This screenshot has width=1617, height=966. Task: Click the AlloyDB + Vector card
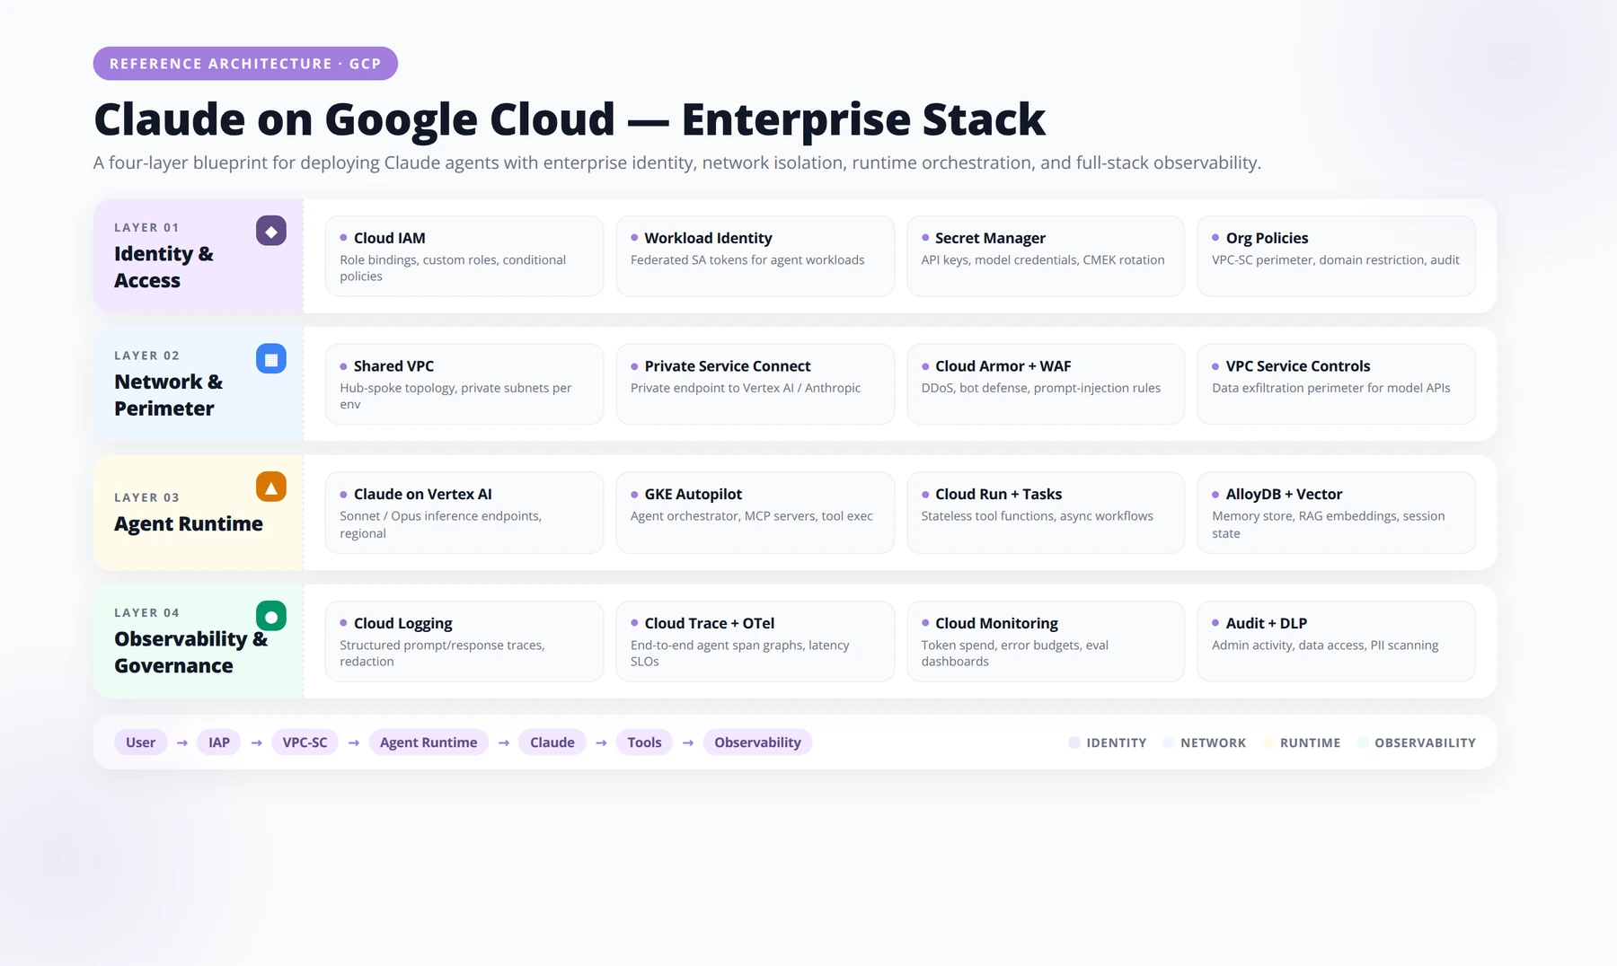tap(1337, 513)
